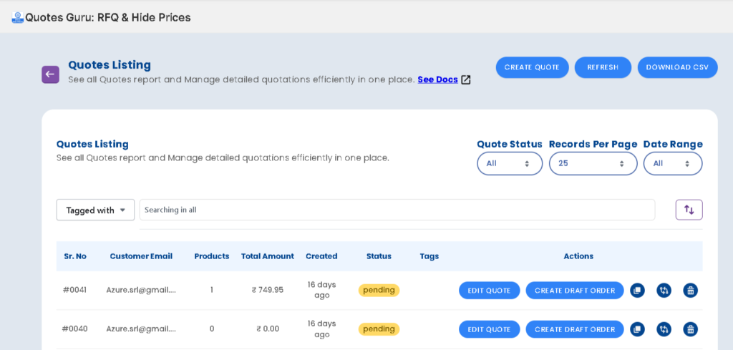
Task: Create draft order for quote #0040
Action: (574, 329)
